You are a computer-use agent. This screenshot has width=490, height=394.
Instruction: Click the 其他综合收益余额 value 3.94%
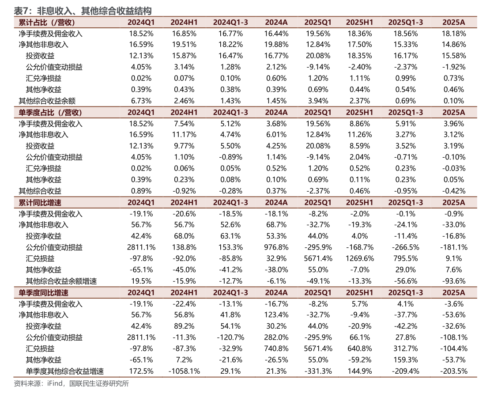point(318,101)
